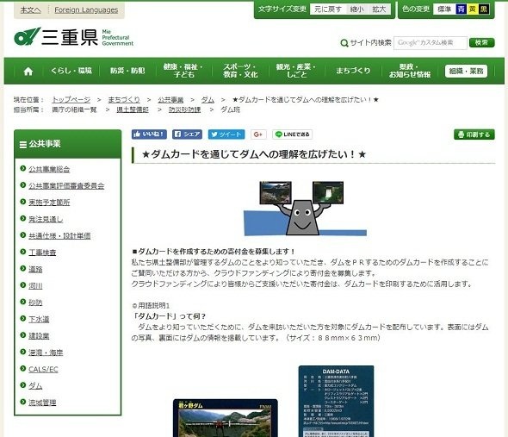Open the 健康・福祉・子ども menu
Screen dimensions: 508x437
click(x=183, y=71)
